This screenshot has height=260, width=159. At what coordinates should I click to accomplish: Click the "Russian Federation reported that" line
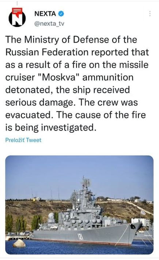point(77,52)
